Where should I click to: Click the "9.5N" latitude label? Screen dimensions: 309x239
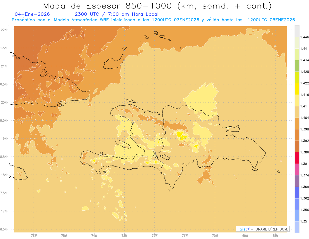click(x=4, y=120)
